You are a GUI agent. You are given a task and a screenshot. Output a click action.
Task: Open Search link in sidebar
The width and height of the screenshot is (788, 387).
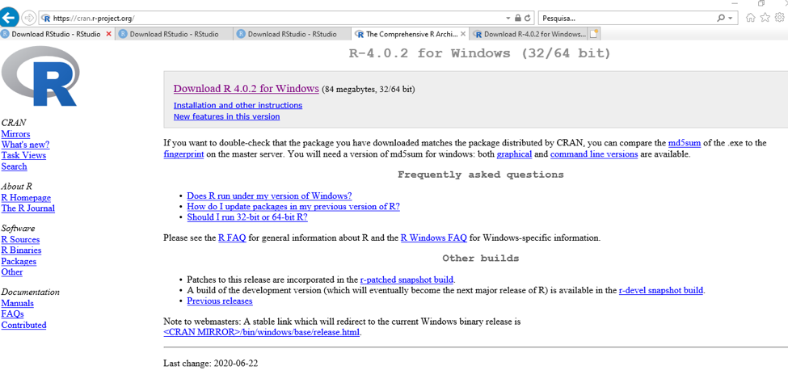(14, 166)
